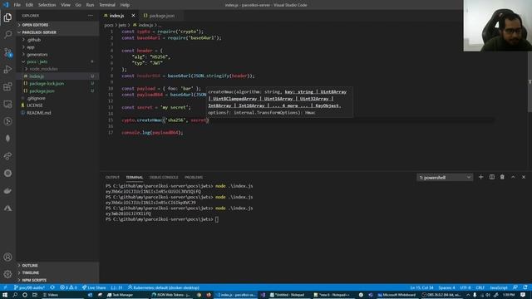532x299 pixels.
Task: Open the Explorer view in activity bar
Action: [7, 17]
